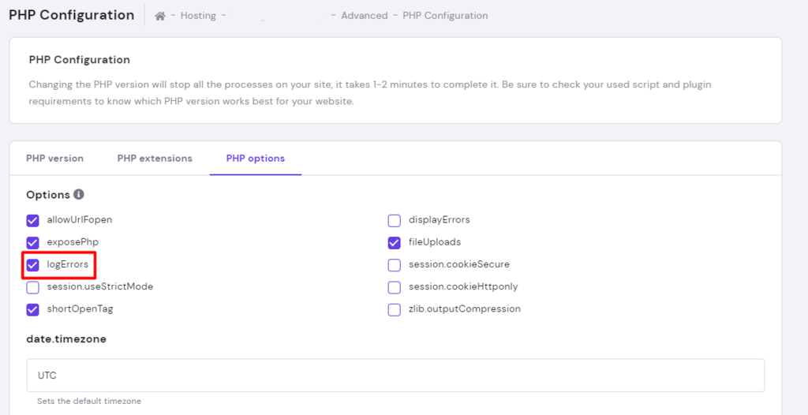Turn on zlib.outputCompression
This screenshot has height=415, width=808.
tap(394, 309)
